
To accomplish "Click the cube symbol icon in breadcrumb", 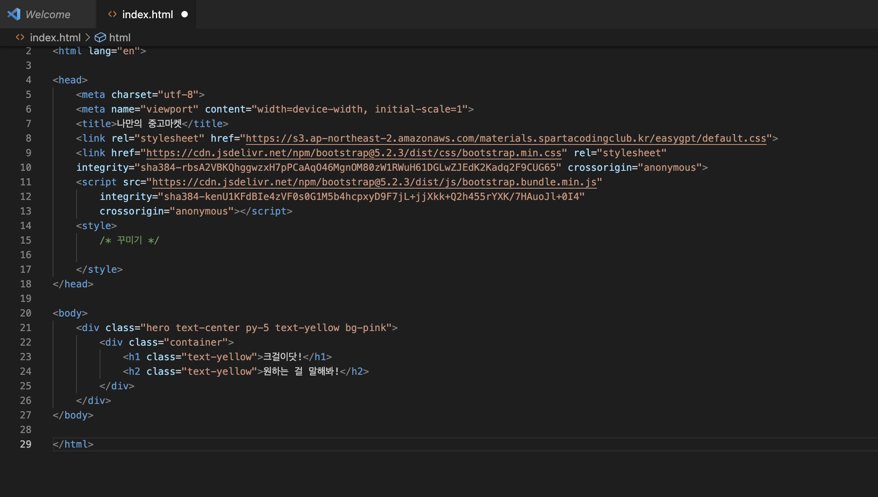I will (x=100, y=38).
